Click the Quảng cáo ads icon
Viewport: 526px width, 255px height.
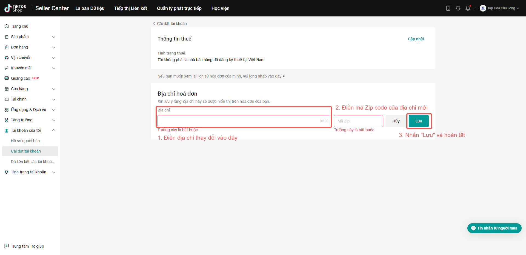pyautogui.click(x=7, y=78)
